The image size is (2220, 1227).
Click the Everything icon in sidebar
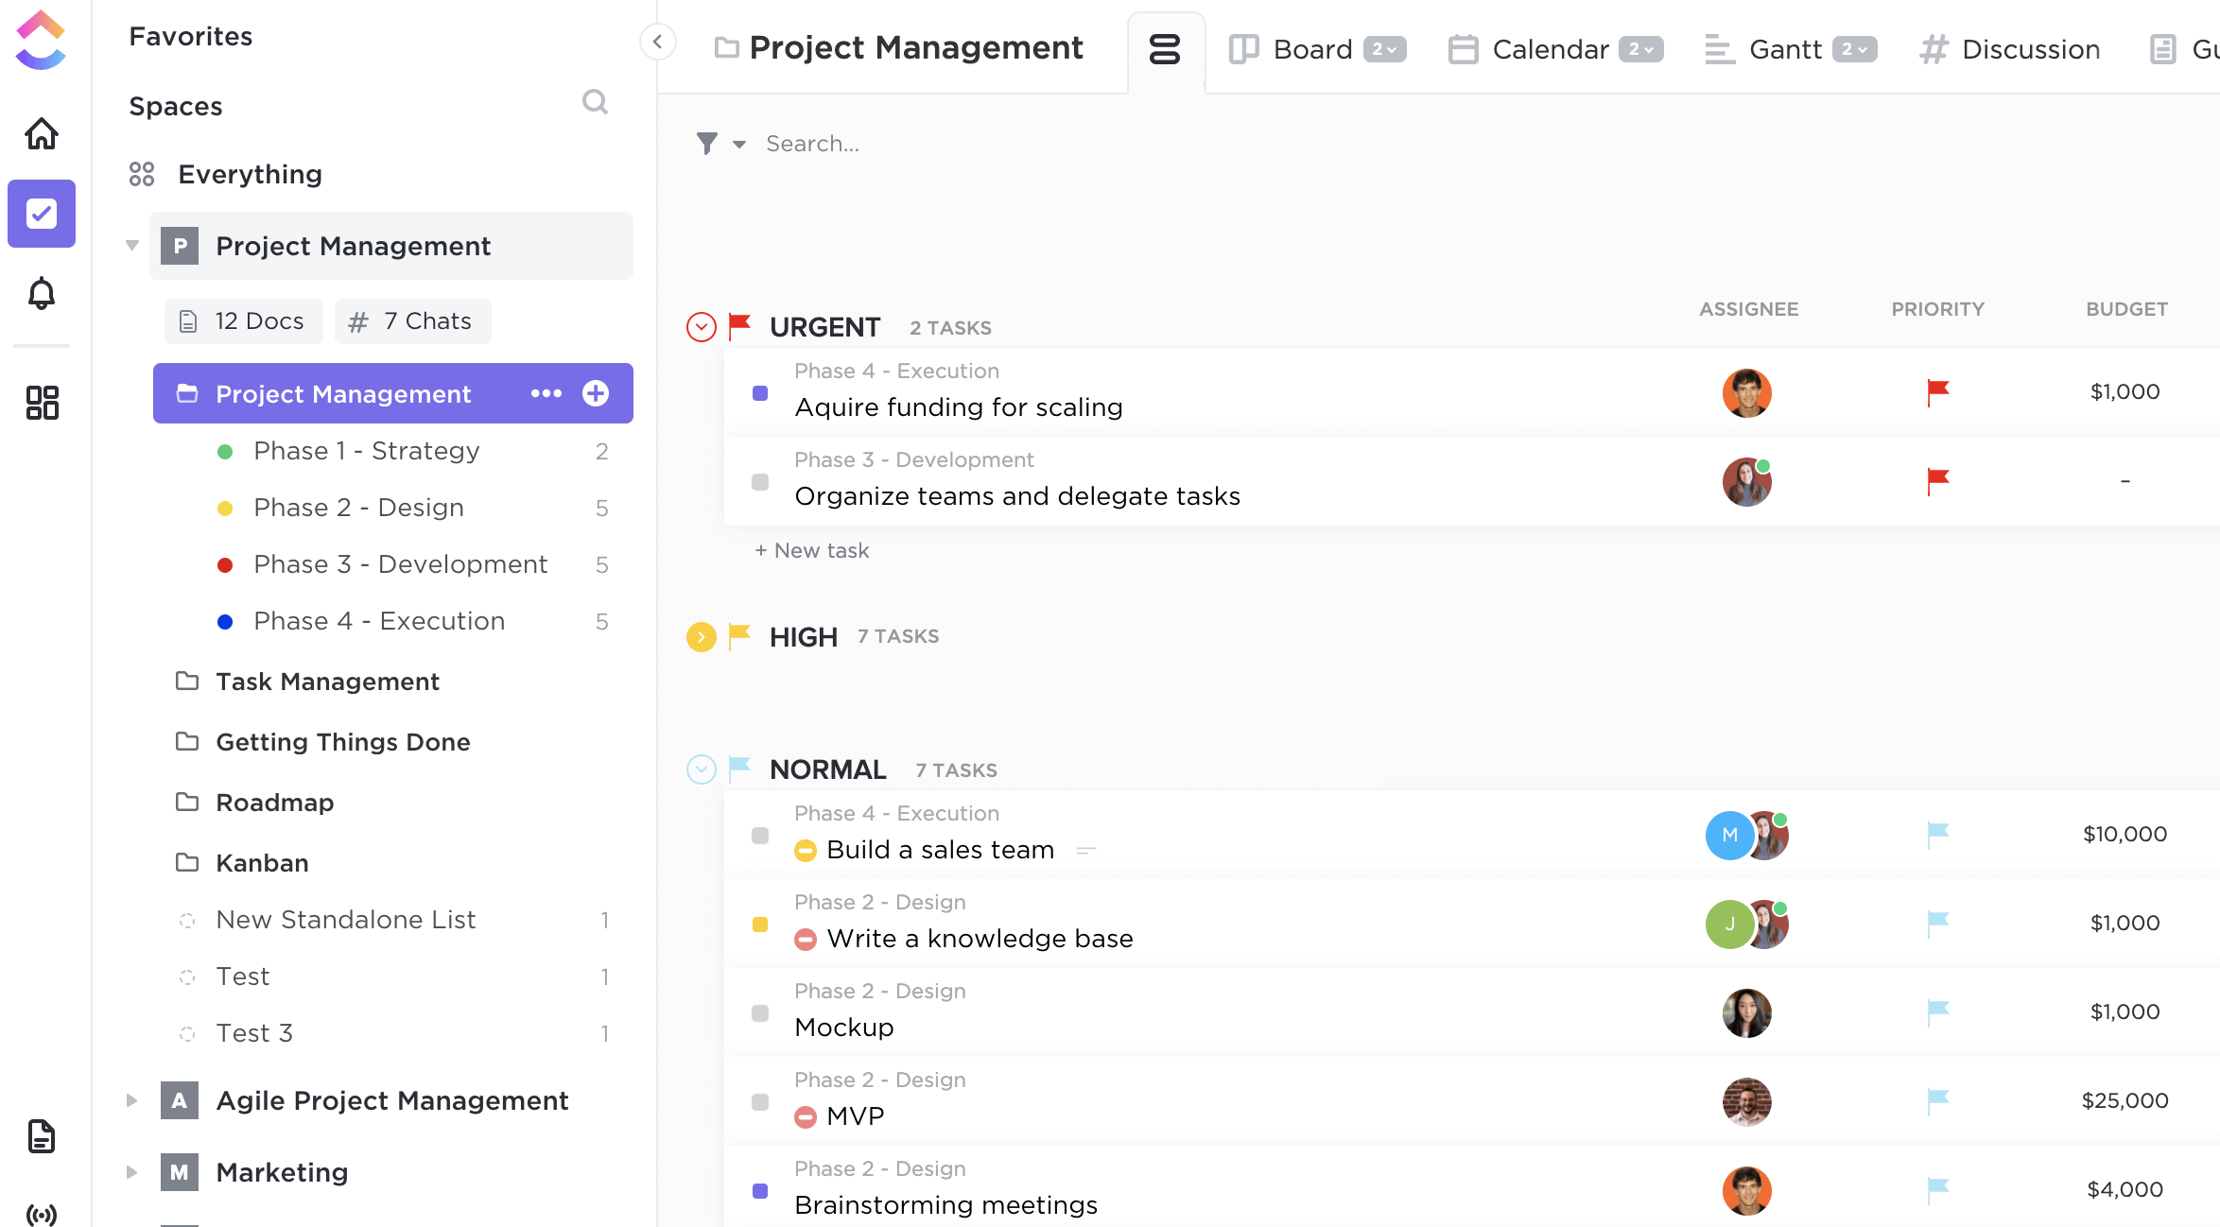click(x=141, y=174)
